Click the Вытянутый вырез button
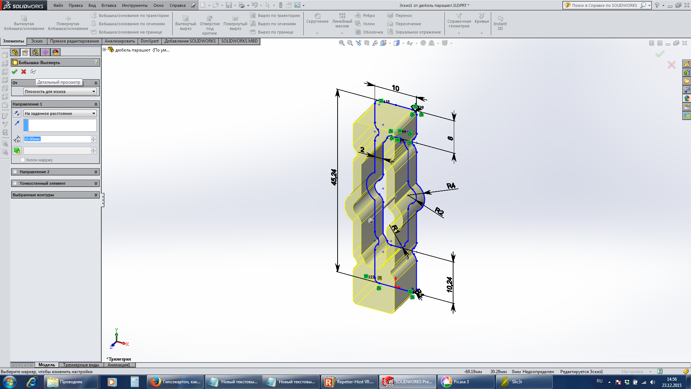The image size is (691, 389). pos(186,23)
